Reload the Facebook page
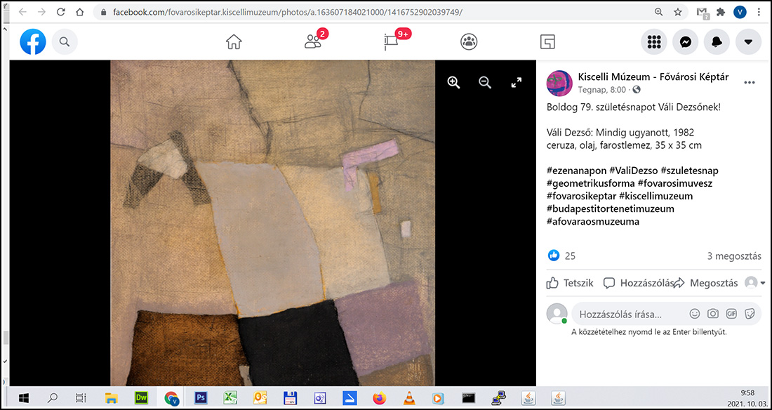 tap(61, 13)
